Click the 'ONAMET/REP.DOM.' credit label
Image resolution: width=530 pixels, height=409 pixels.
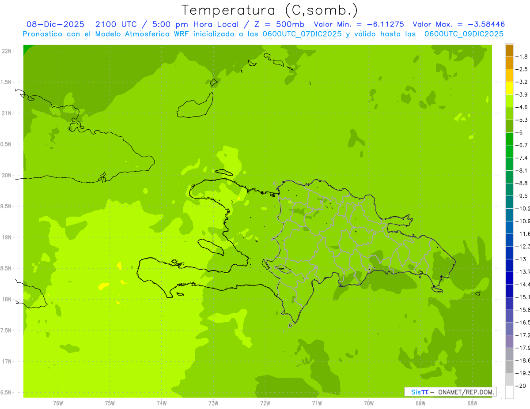(466, 392)
